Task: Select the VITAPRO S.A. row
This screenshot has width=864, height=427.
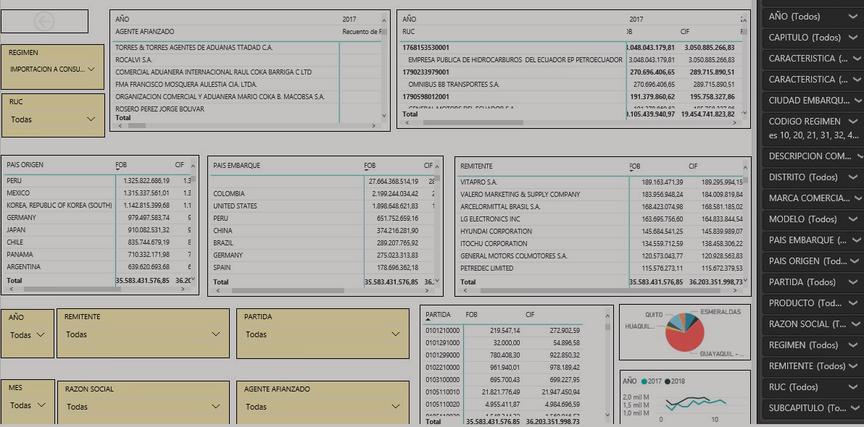Action: [601, 182]
